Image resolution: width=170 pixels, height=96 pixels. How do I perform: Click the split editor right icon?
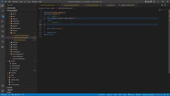[x=165, y=5]
